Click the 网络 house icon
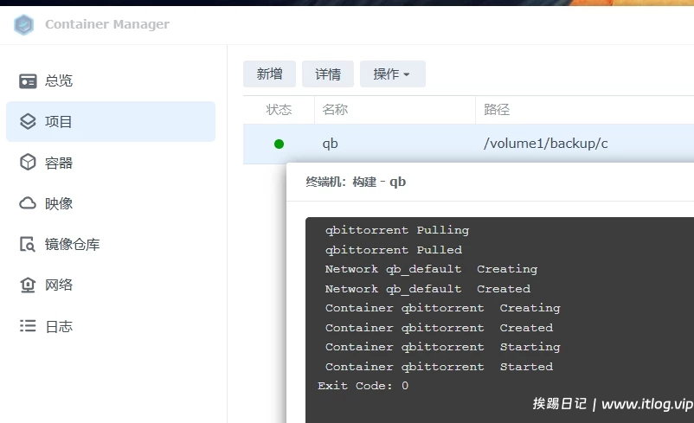Screen dimensions: 694x423 (28, 285)
